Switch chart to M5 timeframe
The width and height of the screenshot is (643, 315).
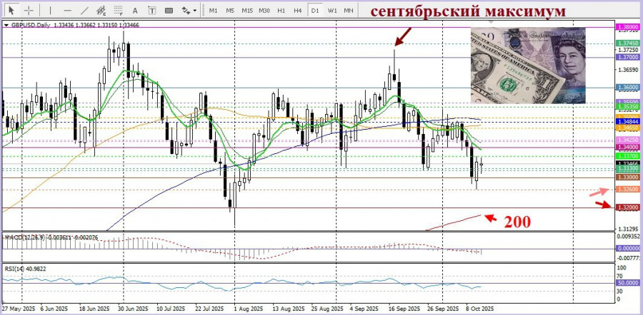230,10
